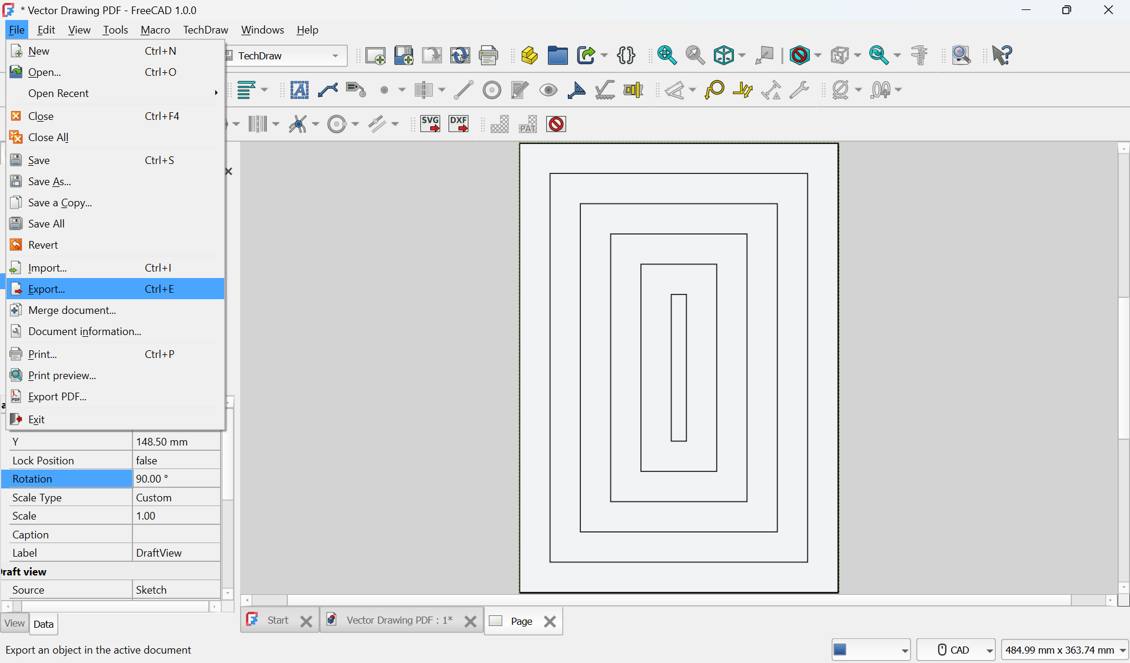Open the workbench selector showing TechDraw
1130x663 pixels.
[x=285, y=56]
